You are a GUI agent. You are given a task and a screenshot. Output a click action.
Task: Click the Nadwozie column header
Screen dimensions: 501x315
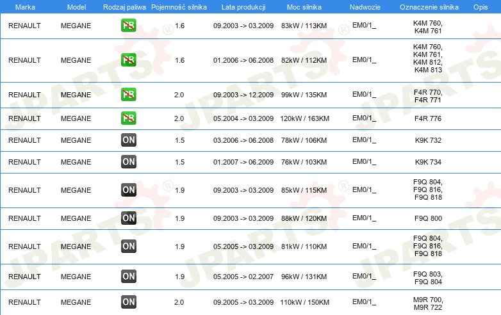pyautogui.click(x=365, y=7)
